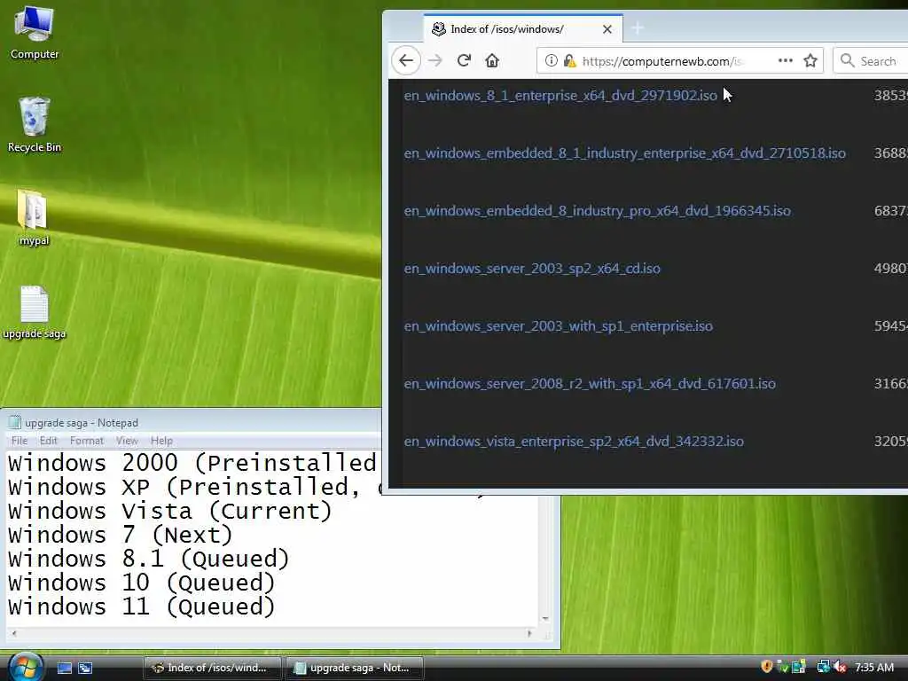Click the 'Windows 8.1 (Queued)' line
Viewport: 908px width, 681px height.
pyautogui.click(x=148, y=559)
